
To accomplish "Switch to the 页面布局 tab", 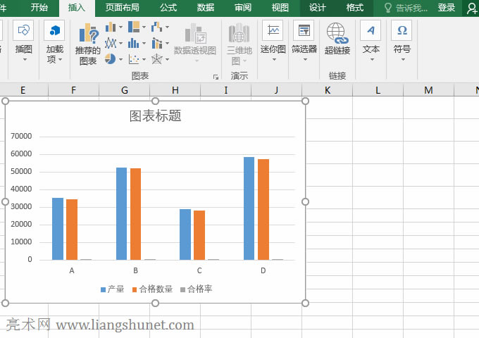I will tap(122, 7).
